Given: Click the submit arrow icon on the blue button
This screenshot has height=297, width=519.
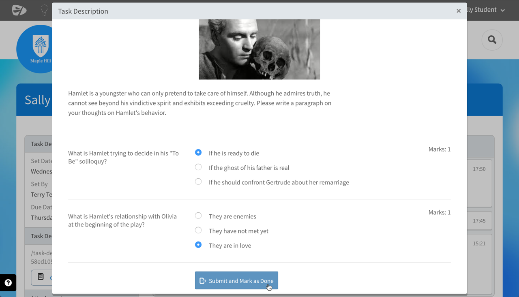Looking at the screenshot, I should point(202,280).
